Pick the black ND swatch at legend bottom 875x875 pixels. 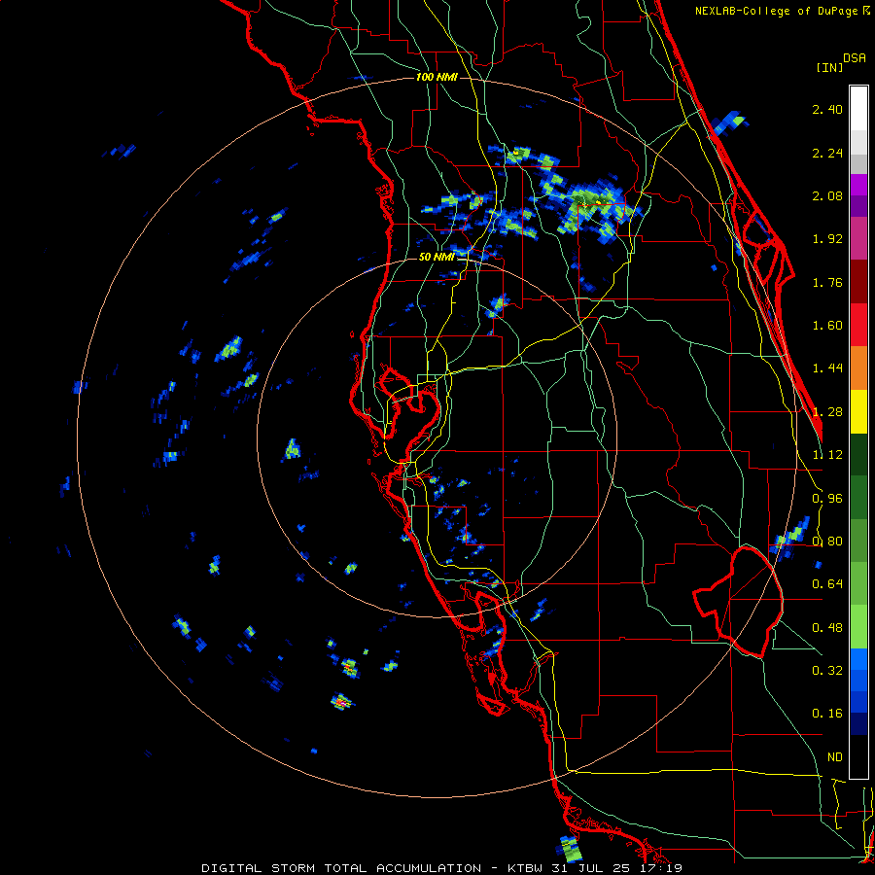click(858, 756)
